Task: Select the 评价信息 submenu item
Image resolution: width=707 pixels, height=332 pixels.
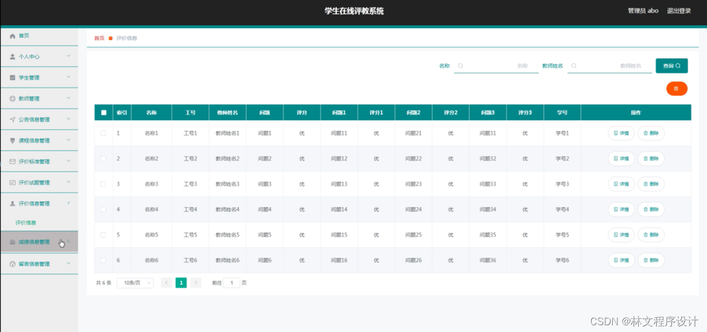Action: (x=26, y=223)
